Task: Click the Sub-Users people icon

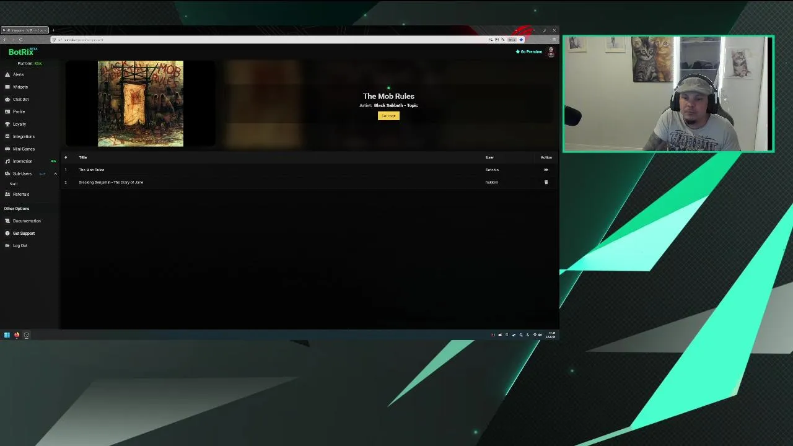Action: click(7, 173)
